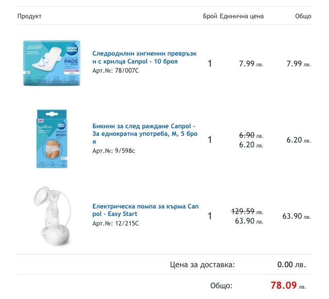Screen dimensions: 329x299
Task: Click article number 12/215C
Action: (116, 223)
